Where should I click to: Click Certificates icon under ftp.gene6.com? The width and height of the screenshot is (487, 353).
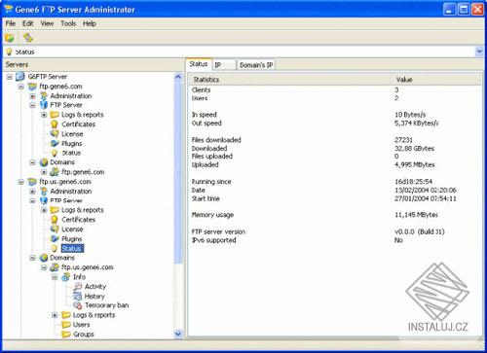coord(55,124)
